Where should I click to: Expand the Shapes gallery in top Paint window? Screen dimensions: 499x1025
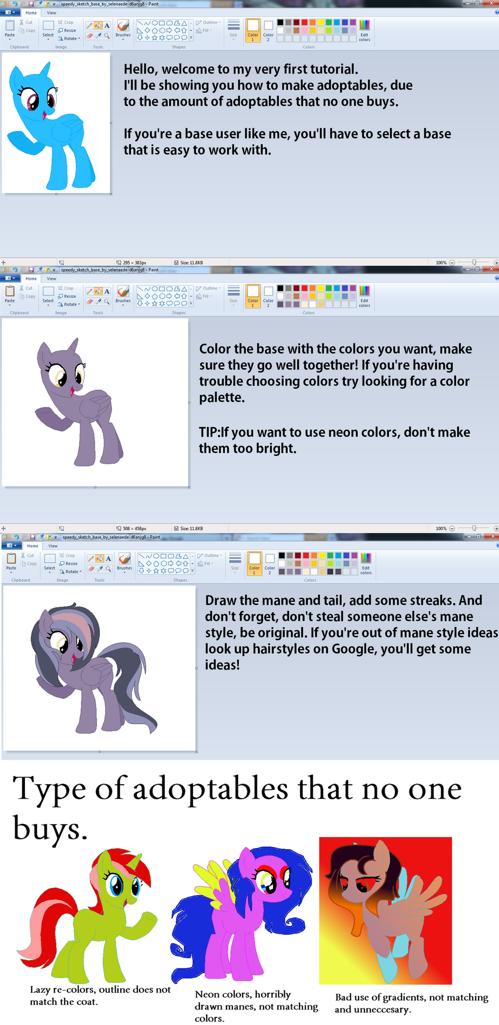[x=191, y=38]
